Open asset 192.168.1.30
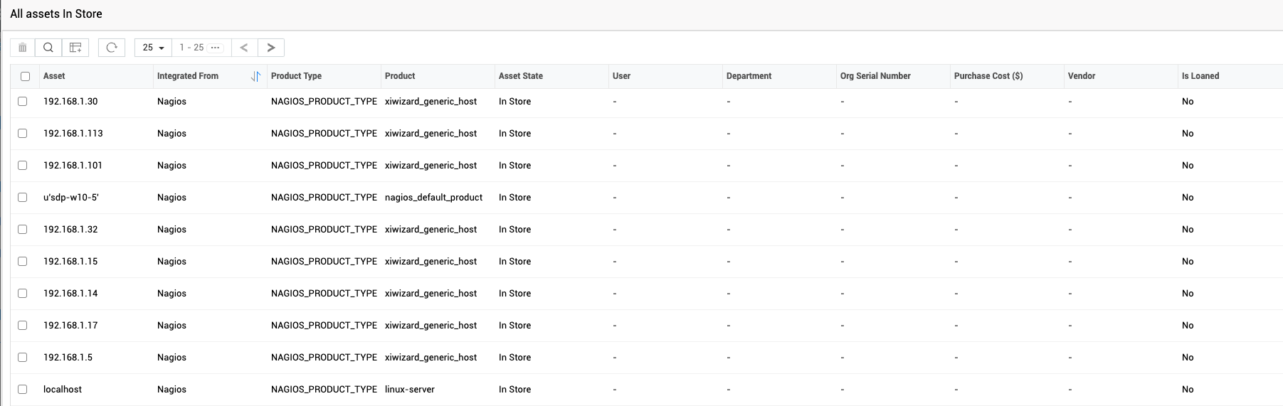 click(x=70, y=102)
